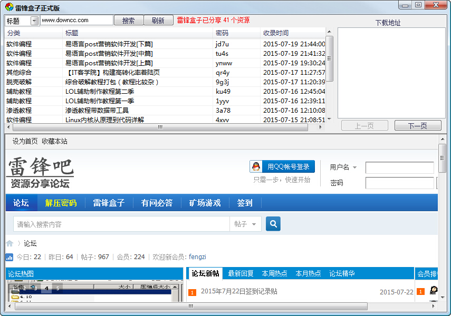Screen dimensions: 451x316
Task: Click the blue magnifier search icon
Action: click(273, 224)
